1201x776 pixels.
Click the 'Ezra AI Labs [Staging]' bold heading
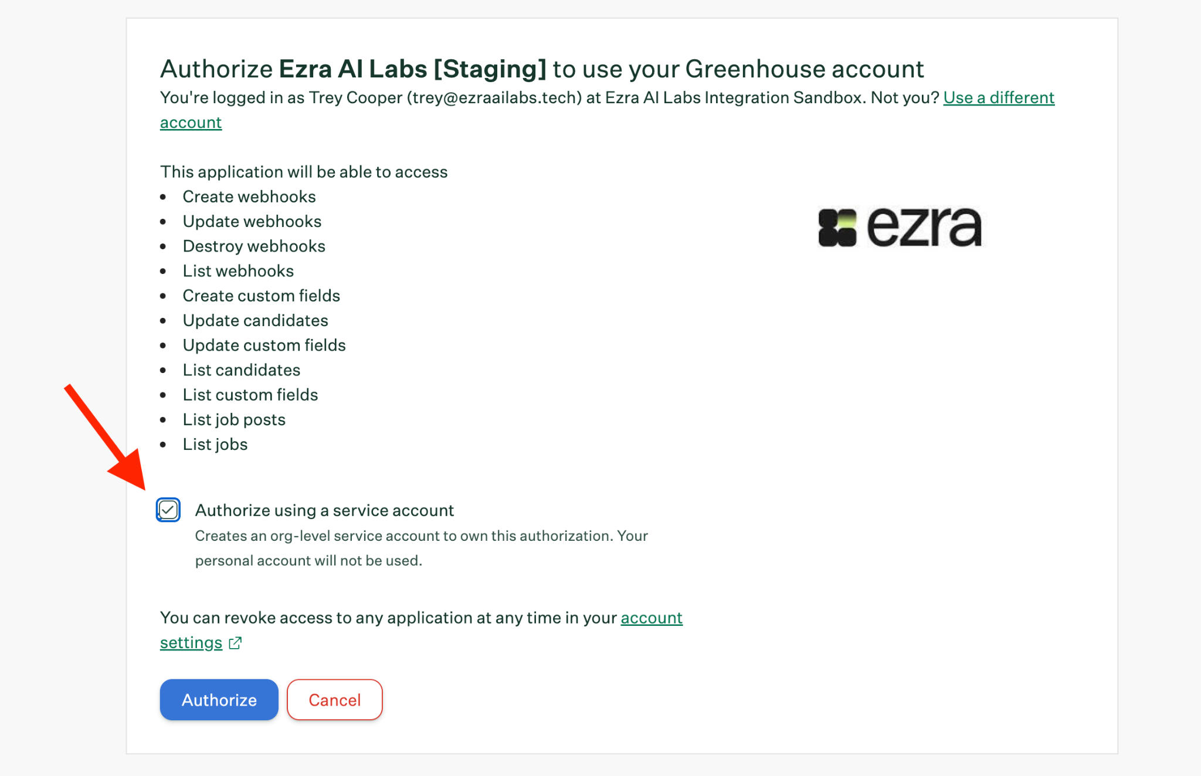click(412, 69)
